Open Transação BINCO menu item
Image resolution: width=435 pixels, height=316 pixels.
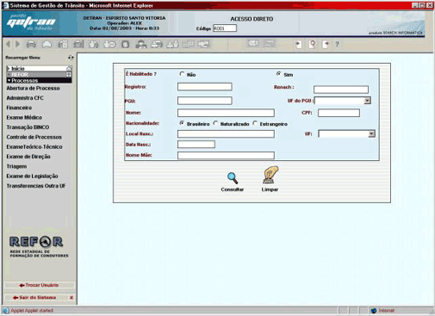point(28,127)
